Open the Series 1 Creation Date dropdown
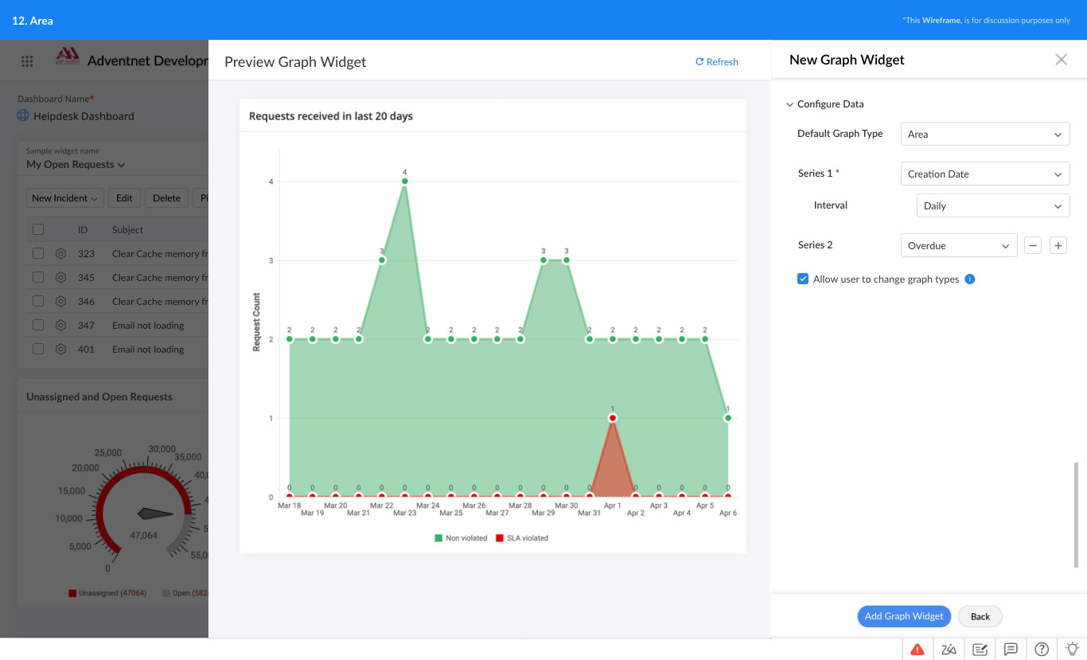This screenshot has height=660, width=1087. coord(985,174)
